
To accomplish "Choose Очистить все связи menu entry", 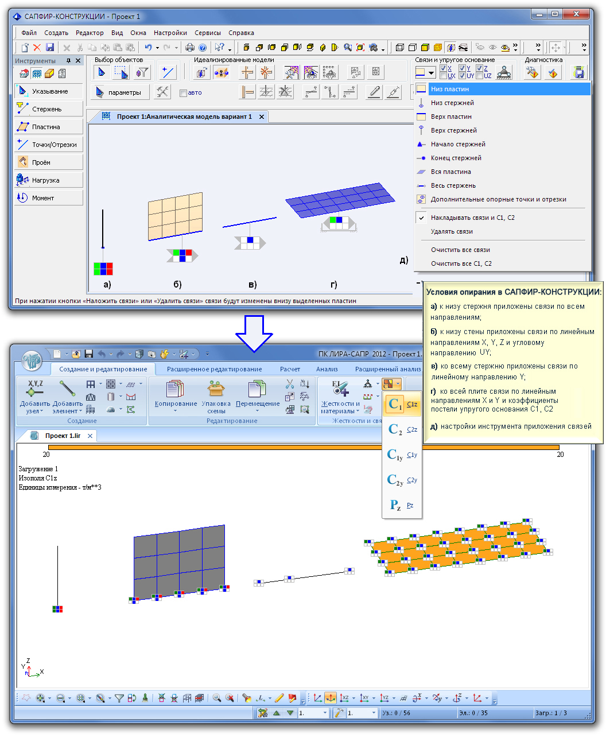I will pyautogui.click(x=460, y=250).
